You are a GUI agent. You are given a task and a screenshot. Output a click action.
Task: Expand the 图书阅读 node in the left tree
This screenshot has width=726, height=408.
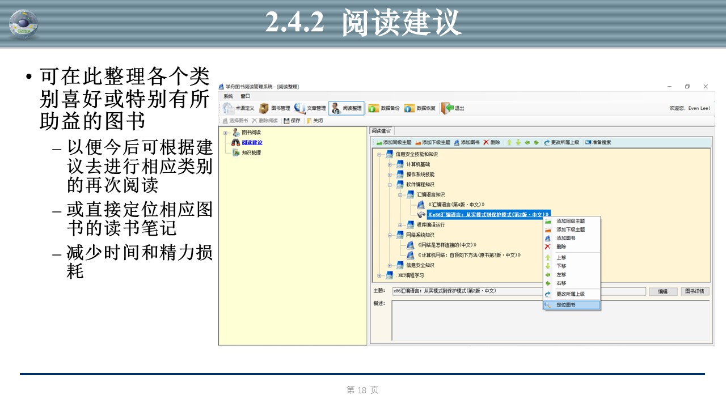click(x=225, y=133)
